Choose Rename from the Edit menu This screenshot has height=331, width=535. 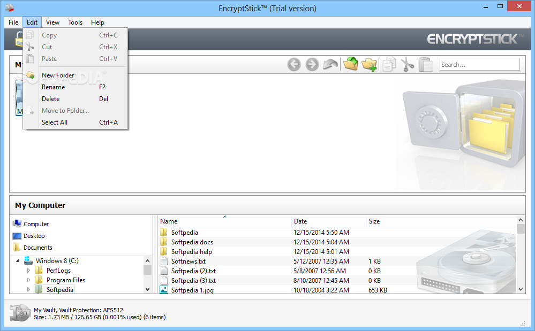75,87
